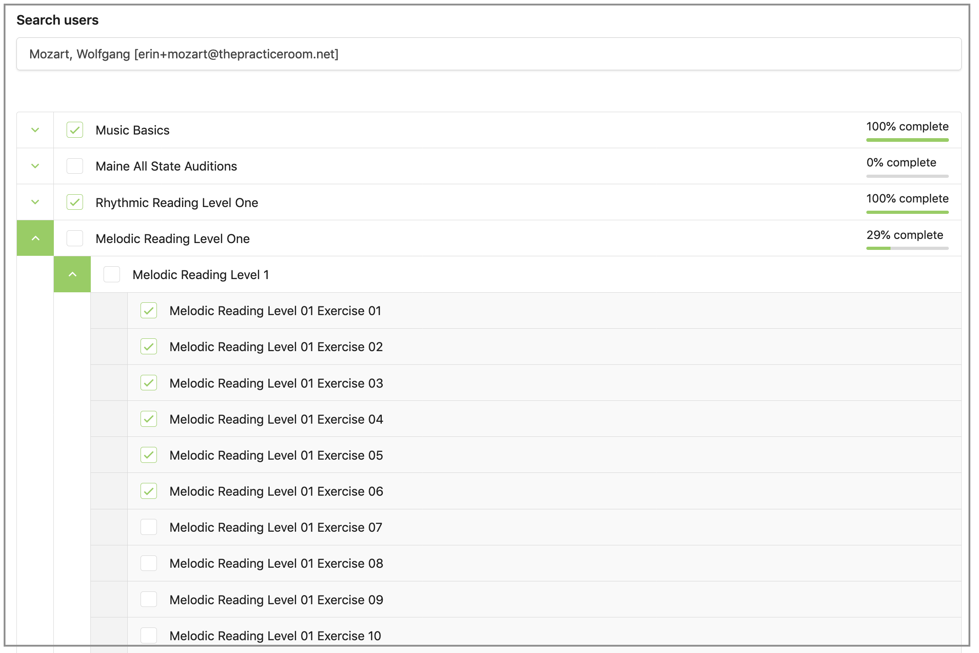Collapse the Melodic Reading Level 1 subsection
This screenshot has height=653, width=979.
[x=72, y=274]
